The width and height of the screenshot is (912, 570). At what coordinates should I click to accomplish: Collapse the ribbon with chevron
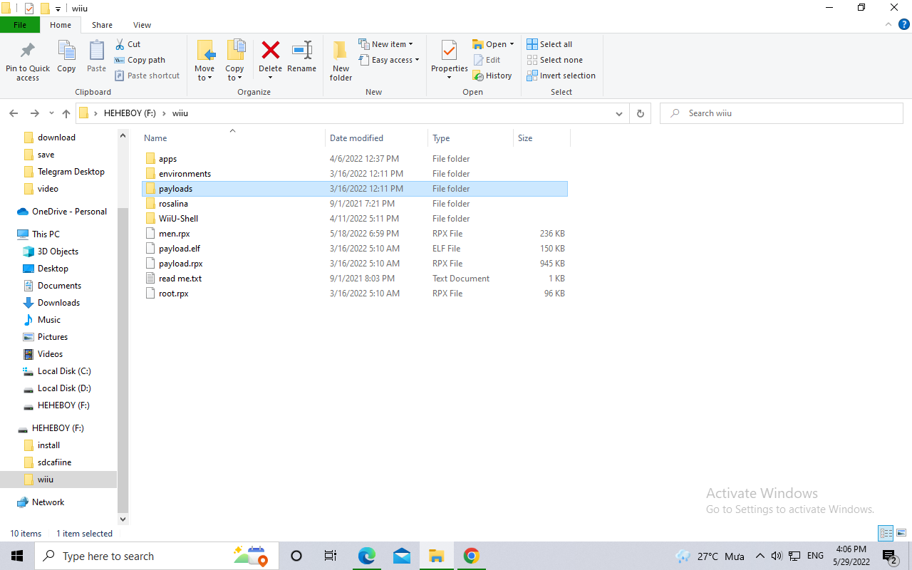click(888, 24)
